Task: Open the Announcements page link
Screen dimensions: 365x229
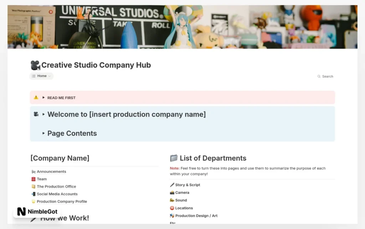Action: tap(51, 172)
